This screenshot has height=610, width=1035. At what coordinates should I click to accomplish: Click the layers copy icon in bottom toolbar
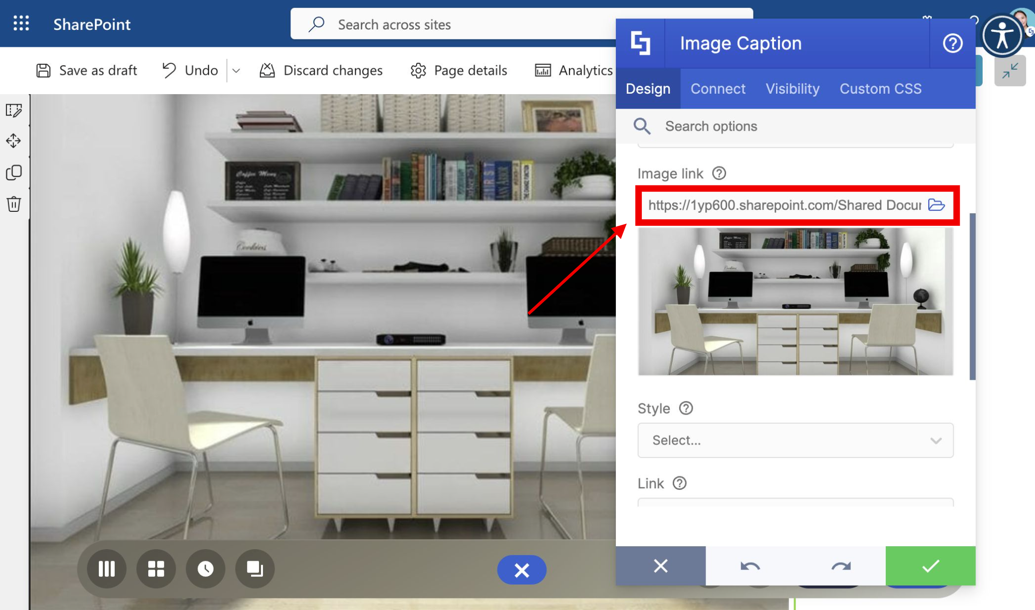point(255,569)
